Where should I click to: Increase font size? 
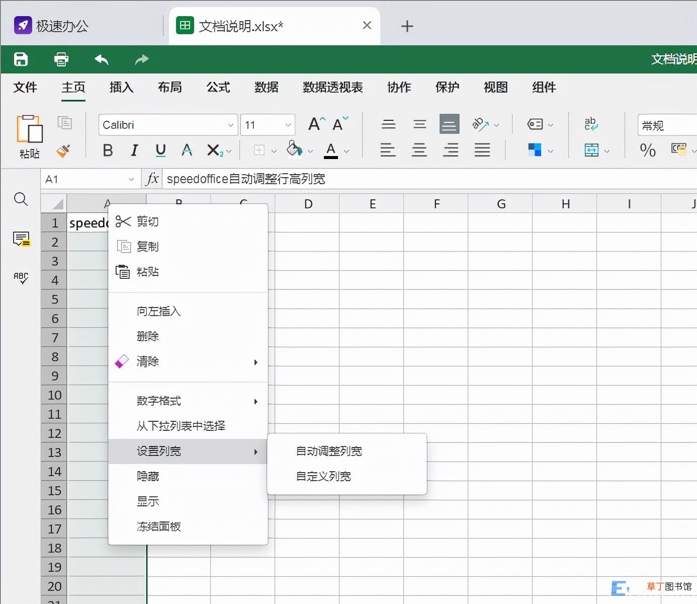(317, 124)
